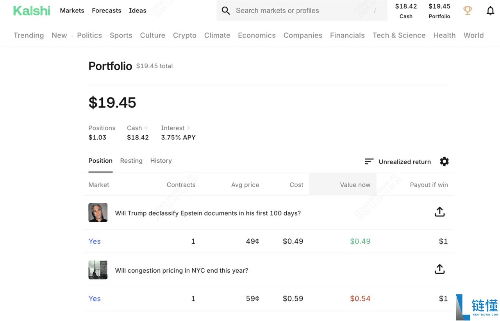Share the Epstein documents market position

(x=439, y=212)
